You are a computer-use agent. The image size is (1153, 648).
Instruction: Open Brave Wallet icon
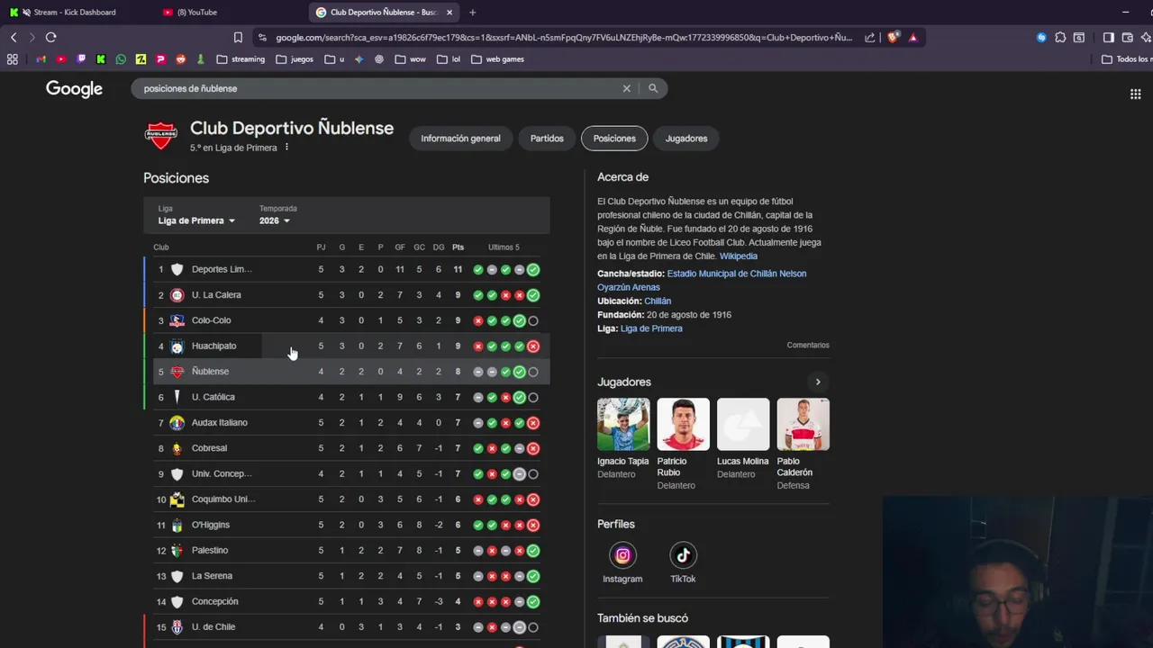click(1128, 37)
